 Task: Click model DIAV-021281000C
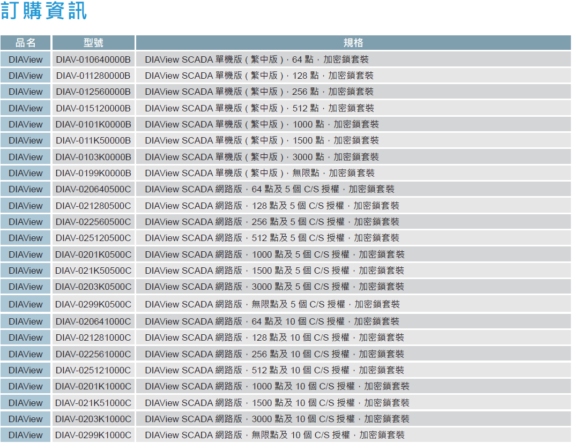point(93,337)
